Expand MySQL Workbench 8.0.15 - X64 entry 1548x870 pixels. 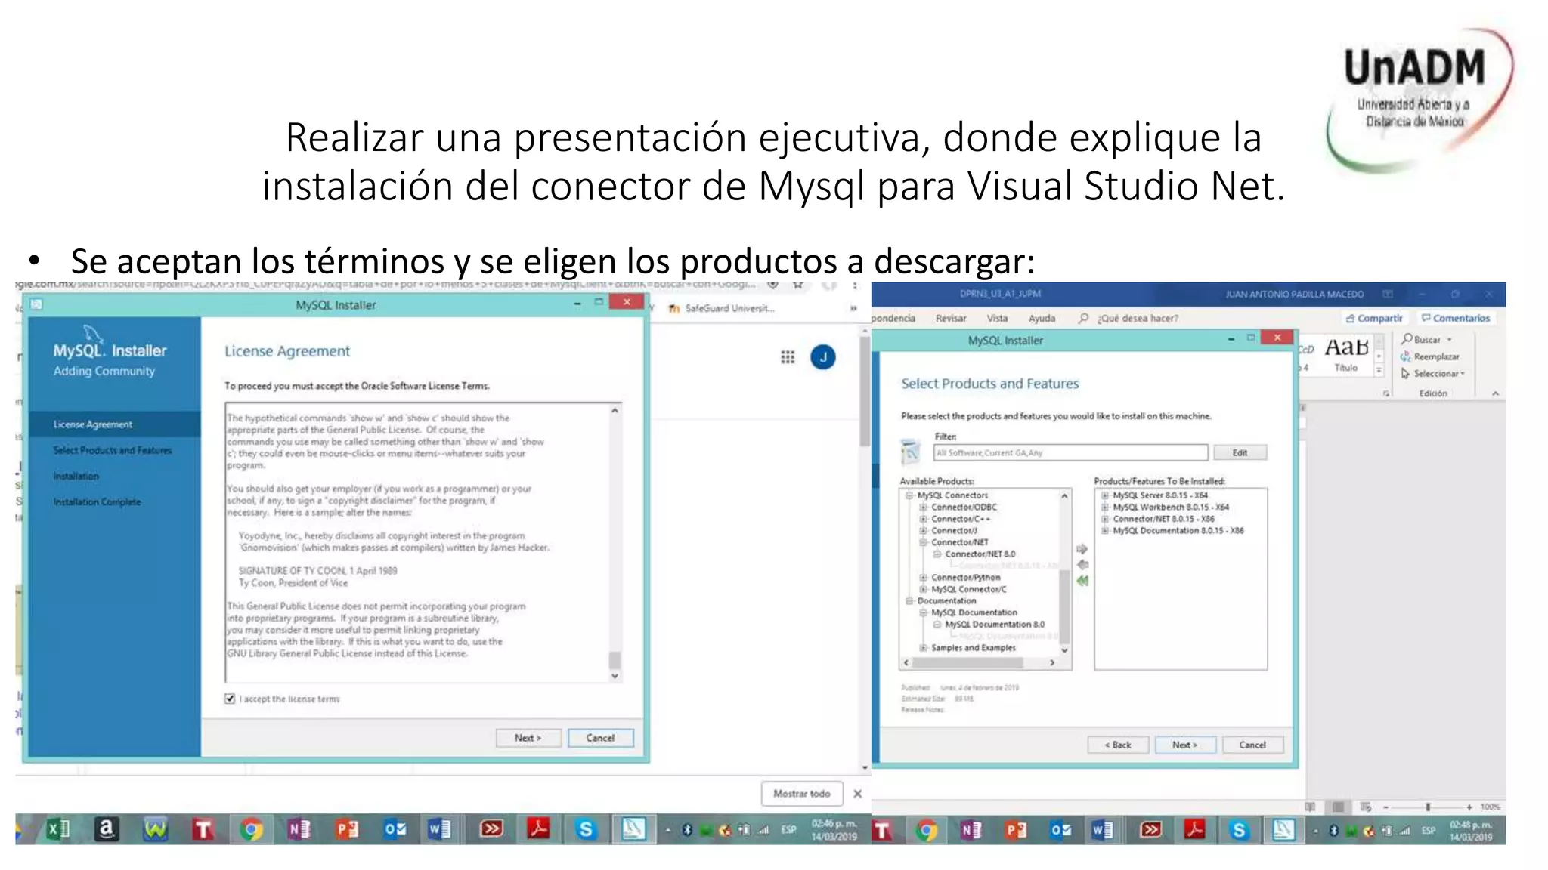click(x=1105, y=507)
